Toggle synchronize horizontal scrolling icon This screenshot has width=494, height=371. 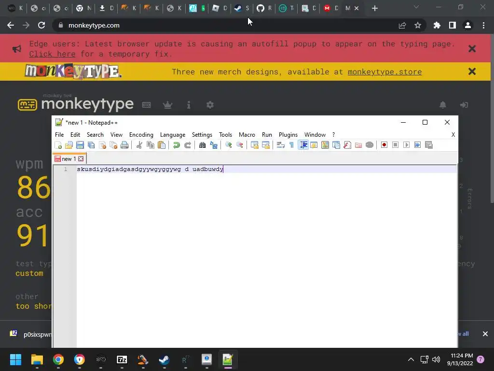(x=266, y=145)
